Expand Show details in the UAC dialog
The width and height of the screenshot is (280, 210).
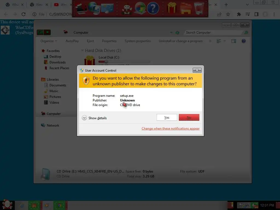[94, 118]
